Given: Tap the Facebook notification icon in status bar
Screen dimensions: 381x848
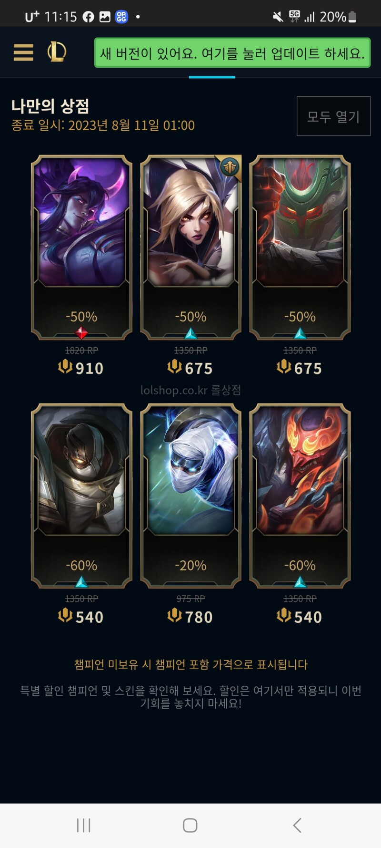Looking at the screenshot, I should (x=89, y=17).
